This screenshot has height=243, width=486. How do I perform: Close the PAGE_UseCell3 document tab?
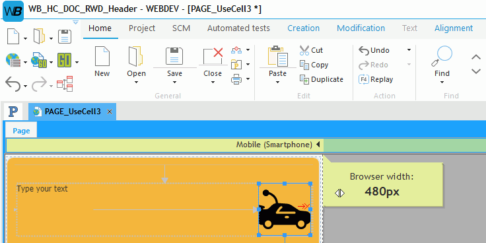pos(110,112)
